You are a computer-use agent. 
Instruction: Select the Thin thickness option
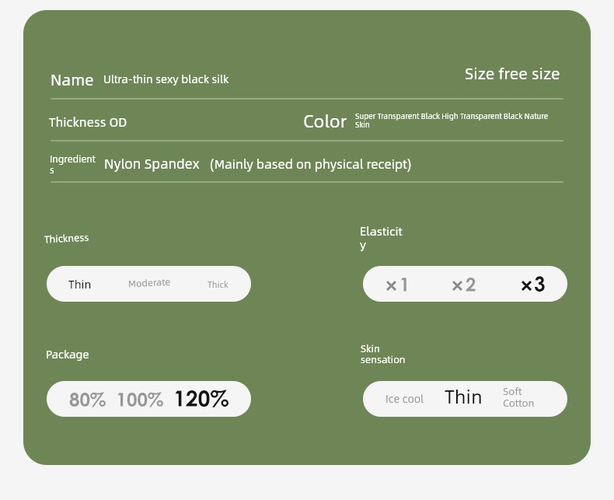(80, 285)
